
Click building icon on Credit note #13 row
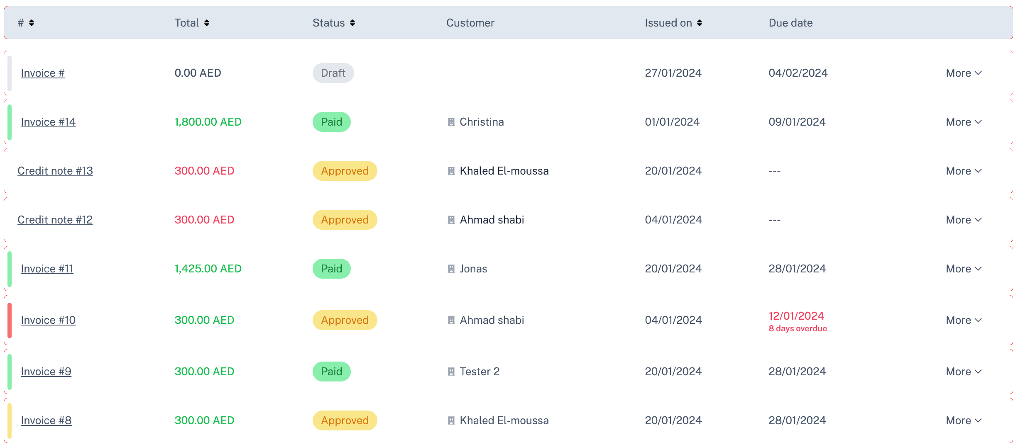click(451, 171)
